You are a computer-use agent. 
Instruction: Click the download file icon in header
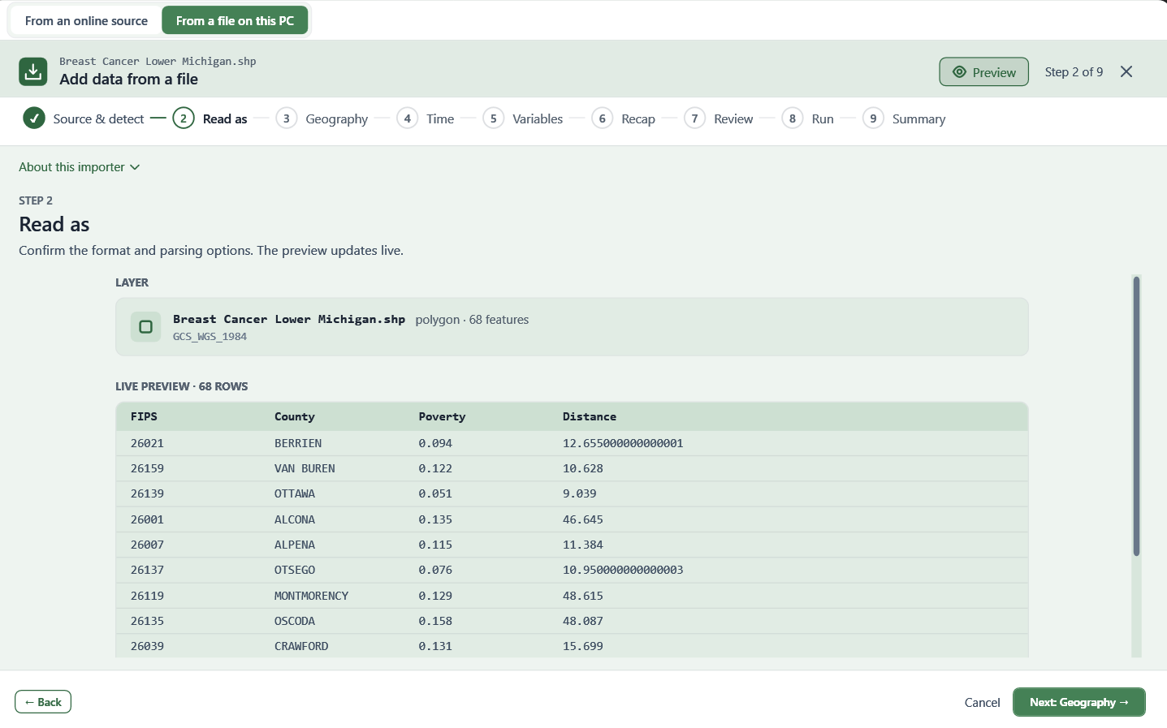33,71
